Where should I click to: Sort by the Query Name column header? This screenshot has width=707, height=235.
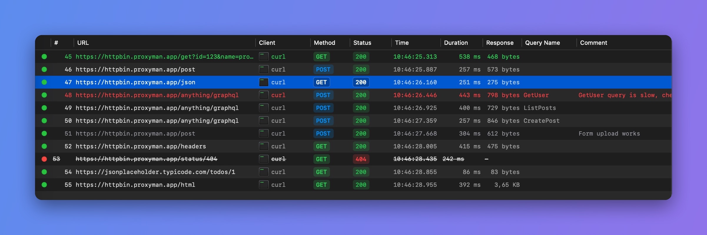click(542, 43)
